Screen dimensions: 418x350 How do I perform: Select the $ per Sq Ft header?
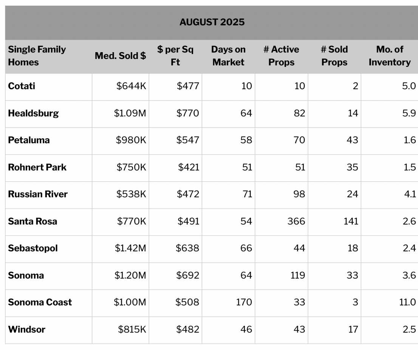click(x=175, y=56)
